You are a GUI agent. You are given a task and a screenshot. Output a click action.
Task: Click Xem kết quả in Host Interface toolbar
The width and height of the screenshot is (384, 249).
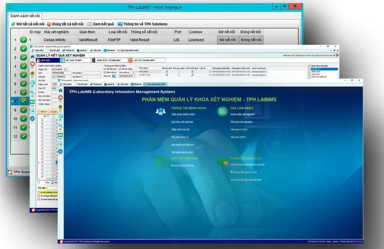[x=101, y=24]
